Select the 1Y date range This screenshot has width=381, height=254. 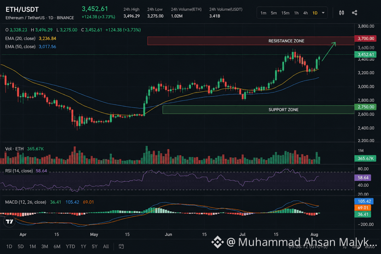[x=83, y=247]
